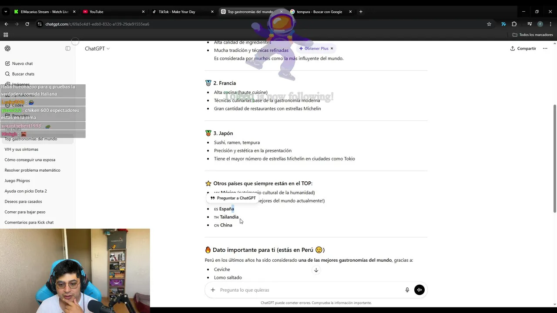Click the China list item text
557x313 pixels.
click(226, 225)
